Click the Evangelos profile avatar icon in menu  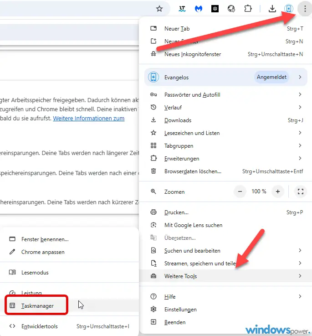coord(153,77)
